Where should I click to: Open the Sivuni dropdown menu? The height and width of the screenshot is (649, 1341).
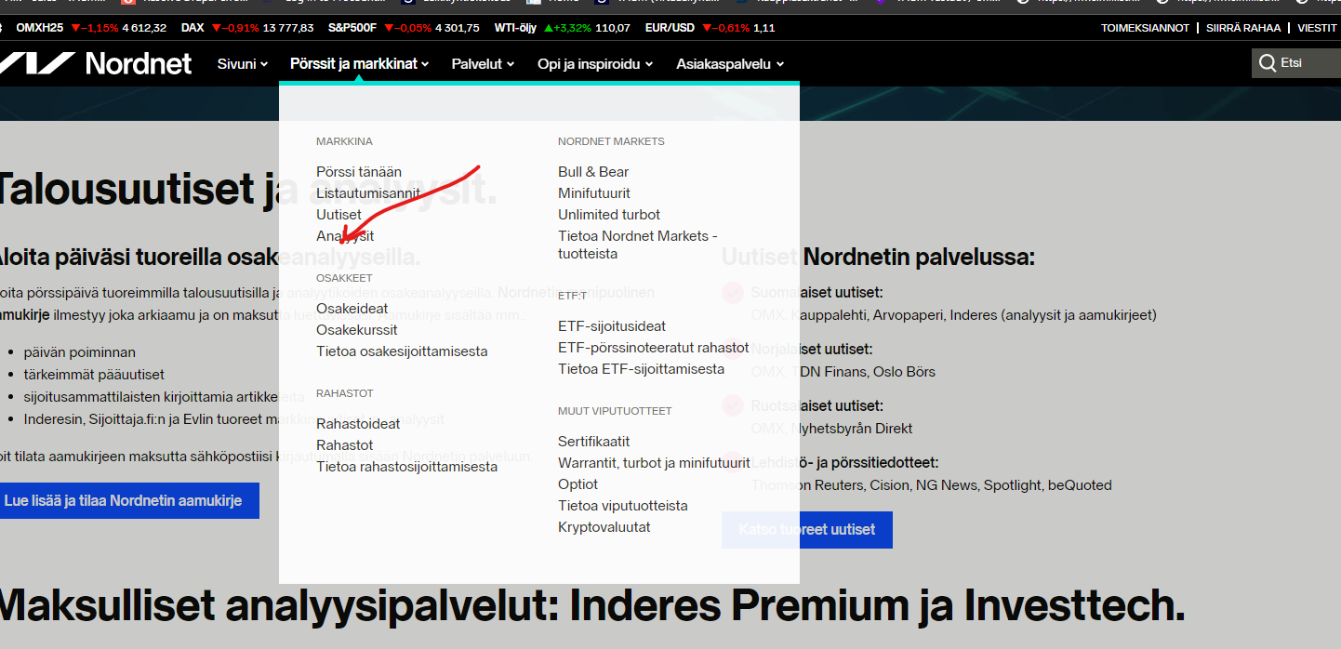click(243, 64)
